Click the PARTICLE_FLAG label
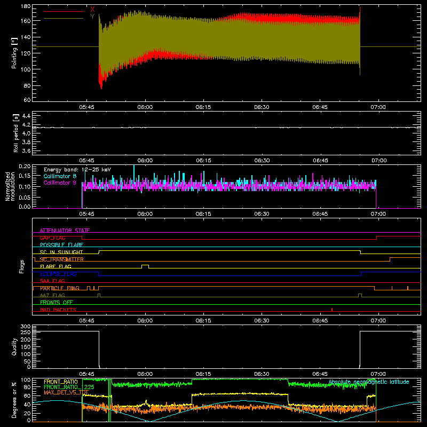This screenshot has height=427, width=427. click(60, 288)
